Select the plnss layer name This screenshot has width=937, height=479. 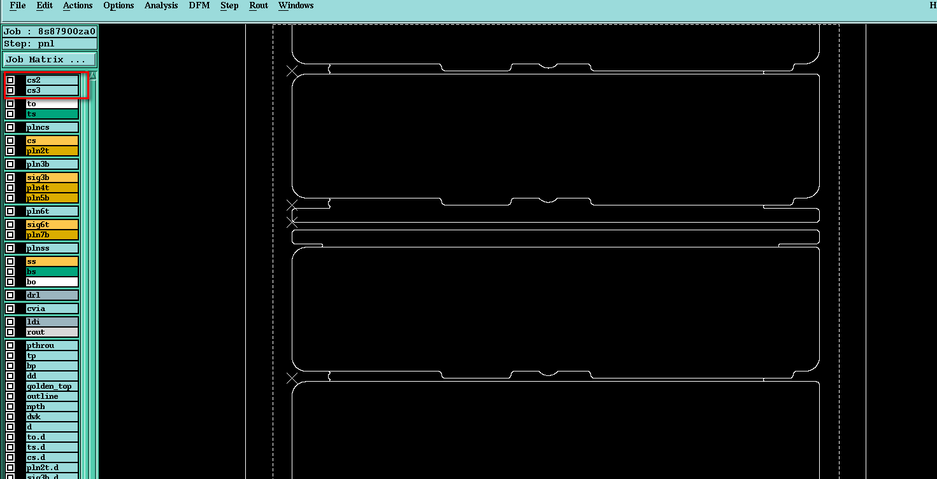(52, 248)
